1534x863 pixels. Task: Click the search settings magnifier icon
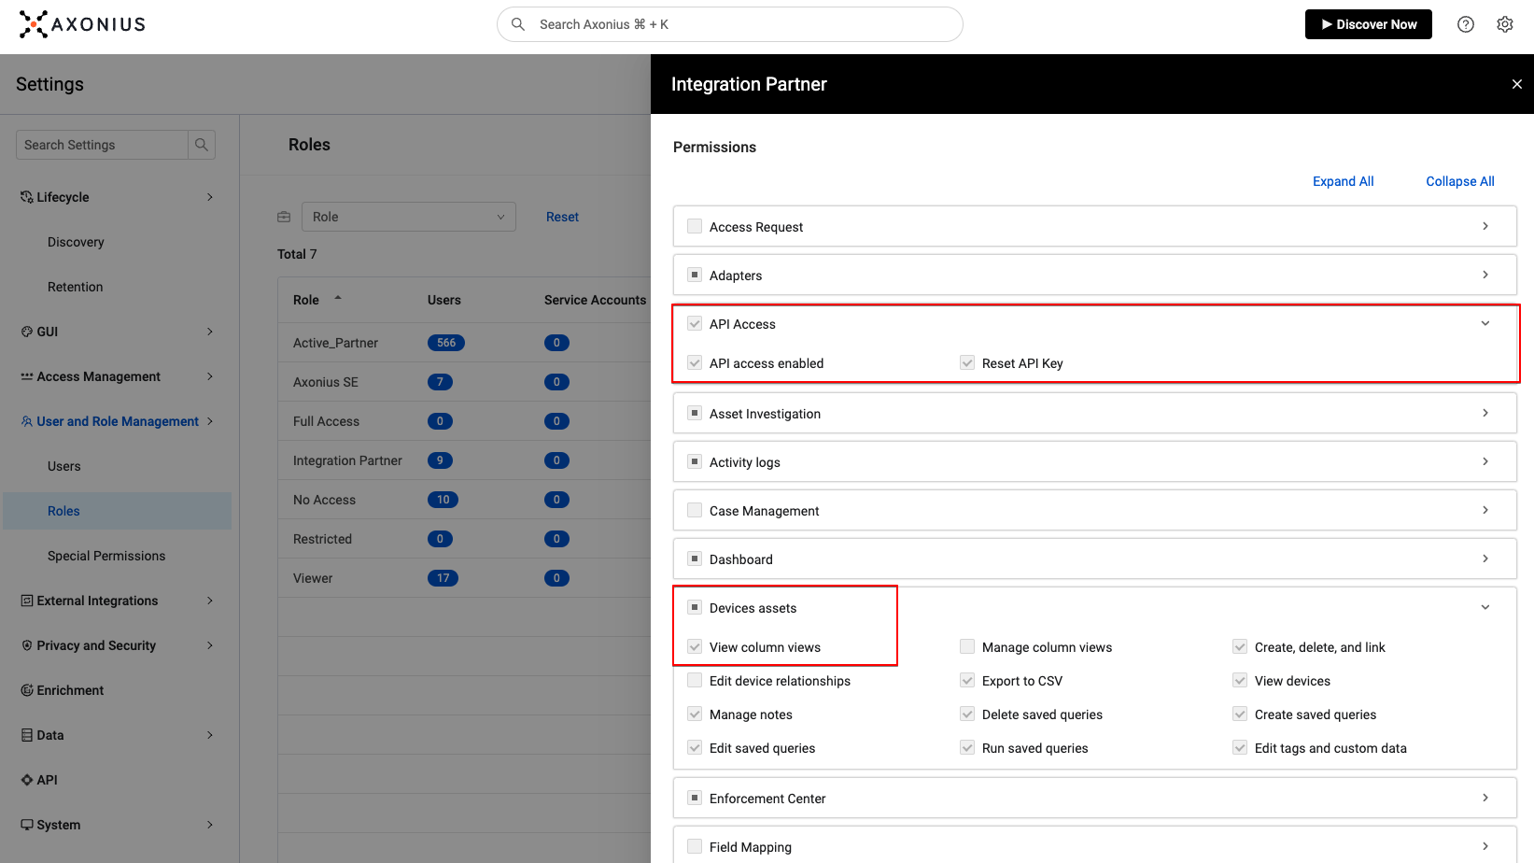point(201,145)
